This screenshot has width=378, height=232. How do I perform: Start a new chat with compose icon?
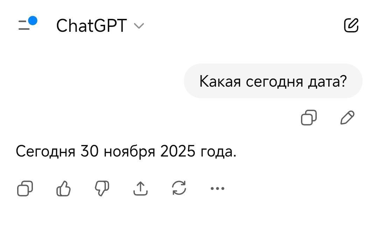(351, 26)
